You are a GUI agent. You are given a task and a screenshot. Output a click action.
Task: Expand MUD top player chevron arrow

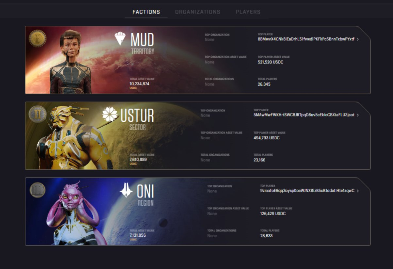[x=358, y=40]
